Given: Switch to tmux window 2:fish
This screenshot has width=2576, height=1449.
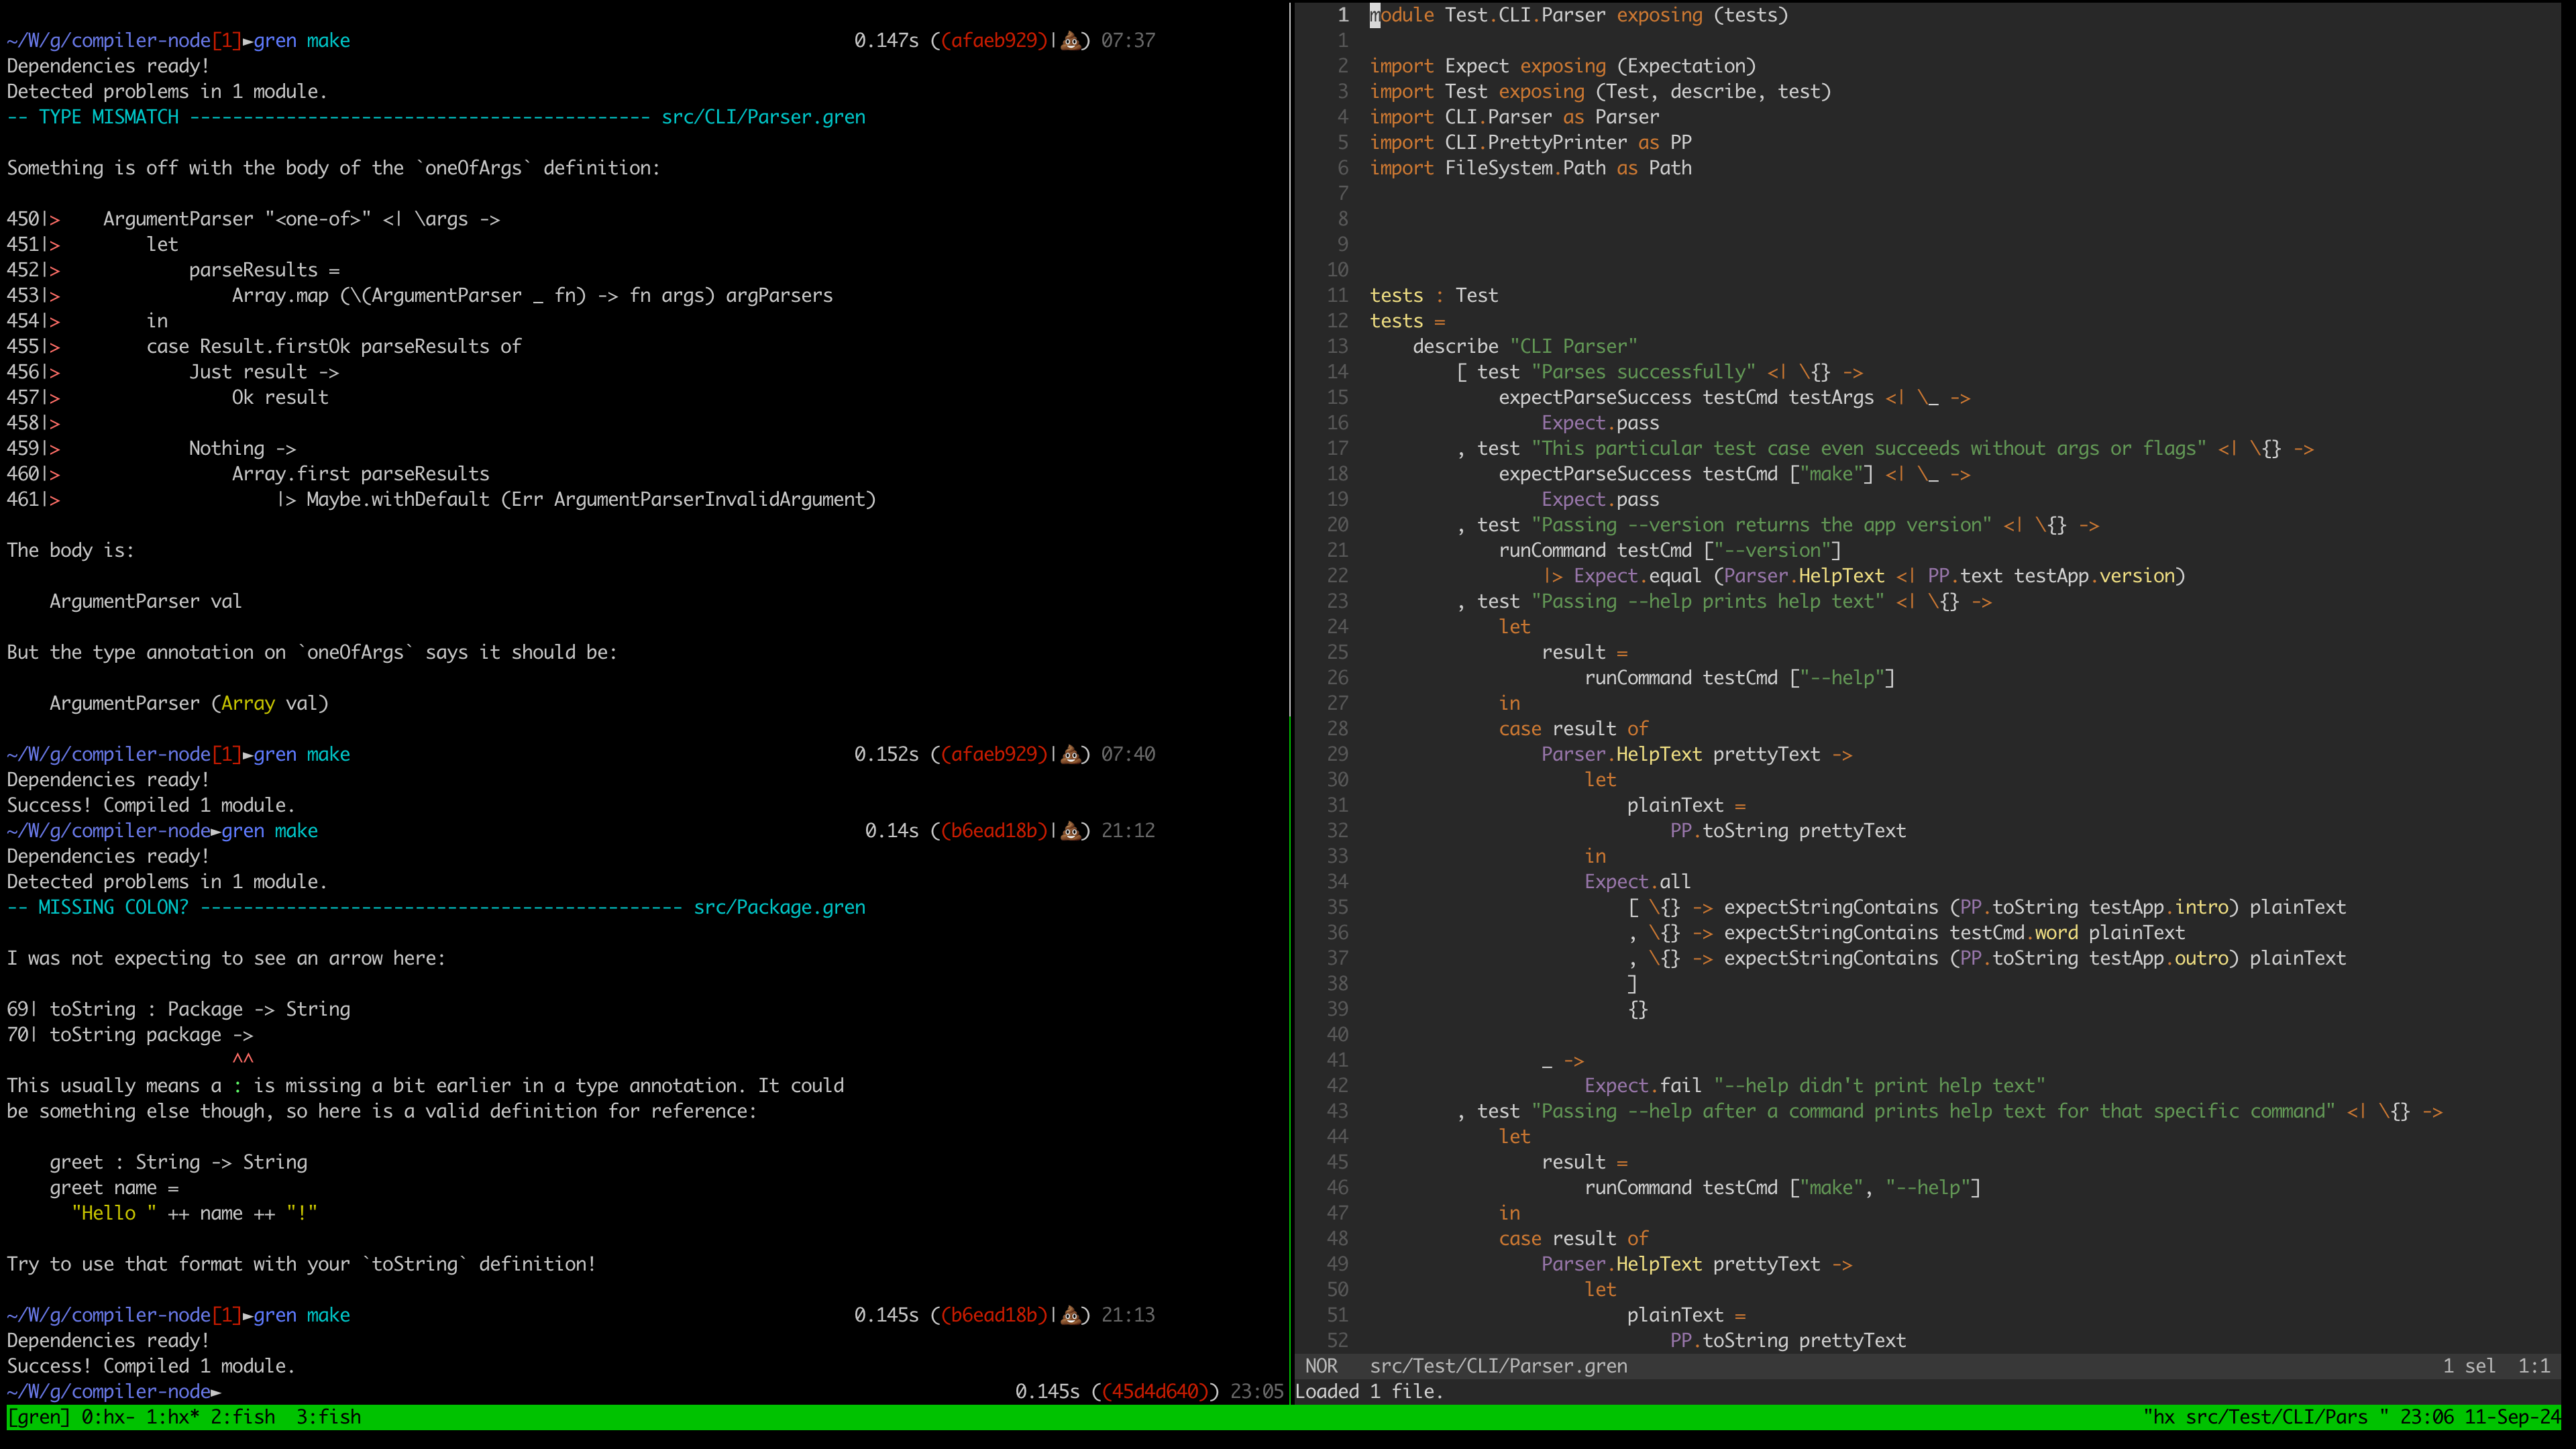Looking at the screenshot, I should [x=243, y=1417].
